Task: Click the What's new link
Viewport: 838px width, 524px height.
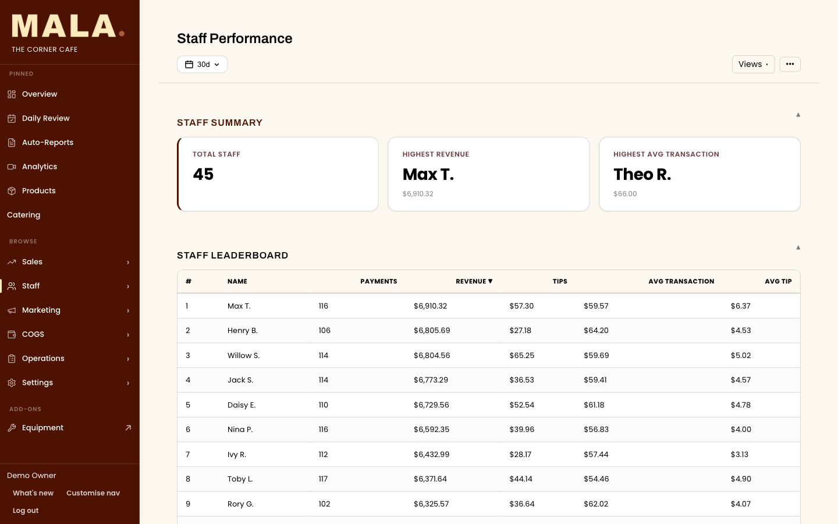Action: click(33, 493)
